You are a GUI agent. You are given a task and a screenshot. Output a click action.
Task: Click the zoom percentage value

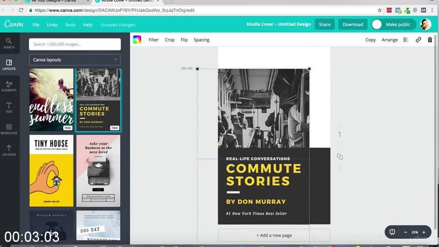pos(414,232)
